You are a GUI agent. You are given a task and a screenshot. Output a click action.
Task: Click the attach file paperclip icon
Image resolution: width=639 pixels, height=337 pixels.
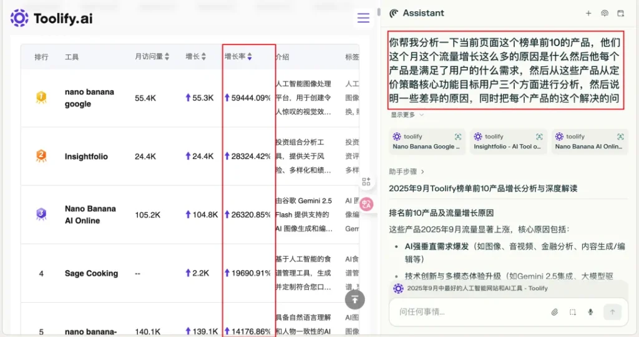[554, 312]
